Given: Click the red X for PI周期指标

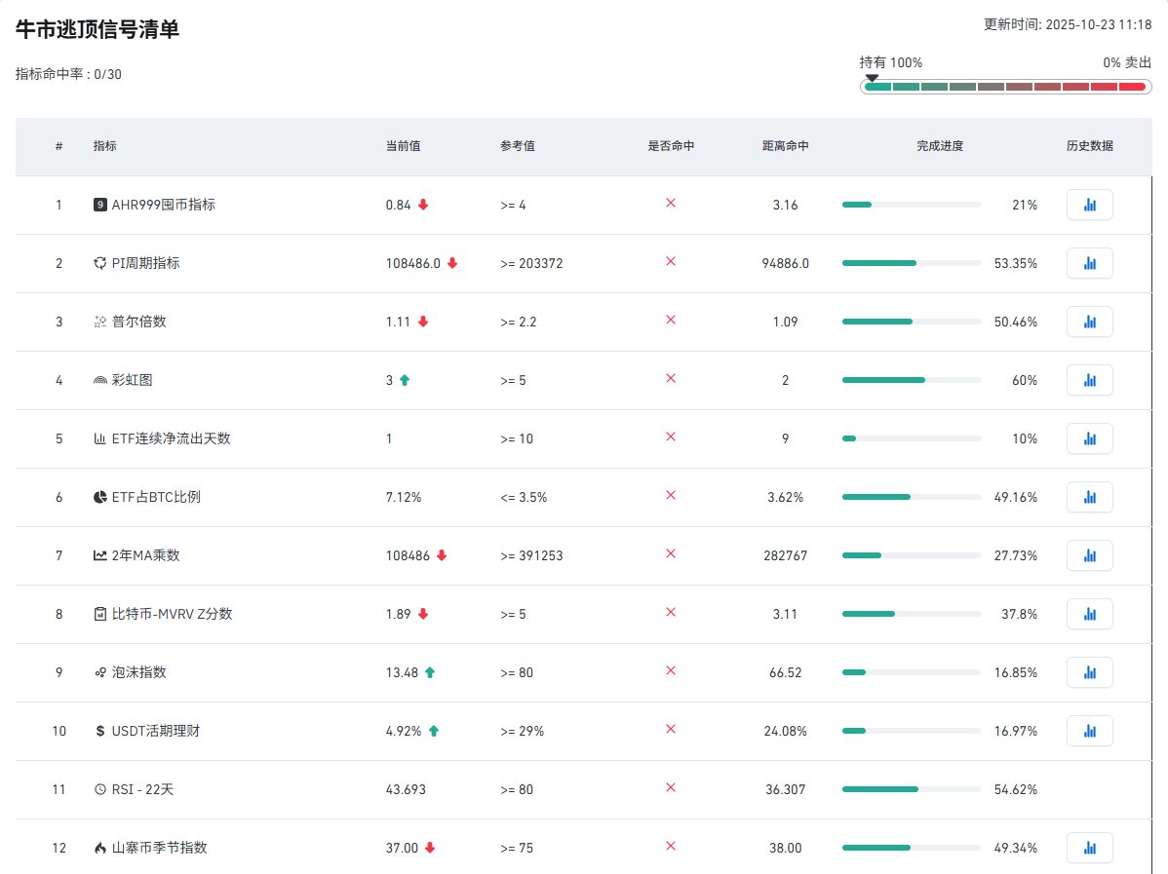Looking at the screenshot, I should pos(670,262).
